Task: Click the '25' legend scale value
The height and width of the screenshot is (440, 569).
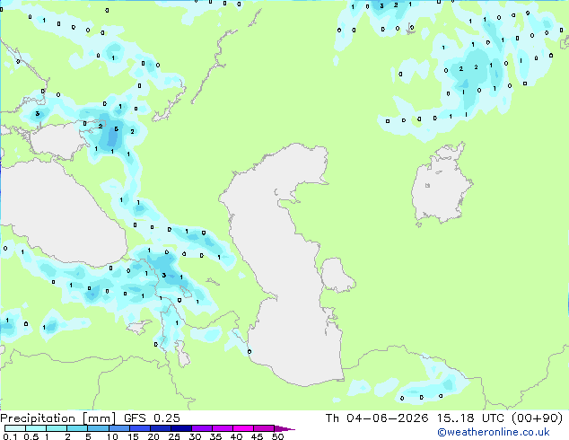Action: click(174, 436)
